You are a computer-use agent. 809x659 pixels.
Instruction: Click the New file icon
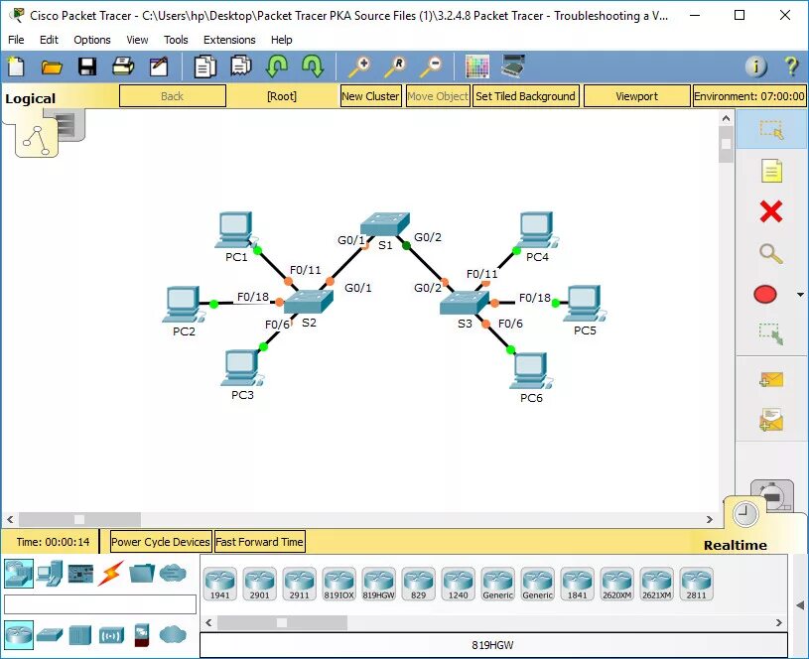pos(16,67)
